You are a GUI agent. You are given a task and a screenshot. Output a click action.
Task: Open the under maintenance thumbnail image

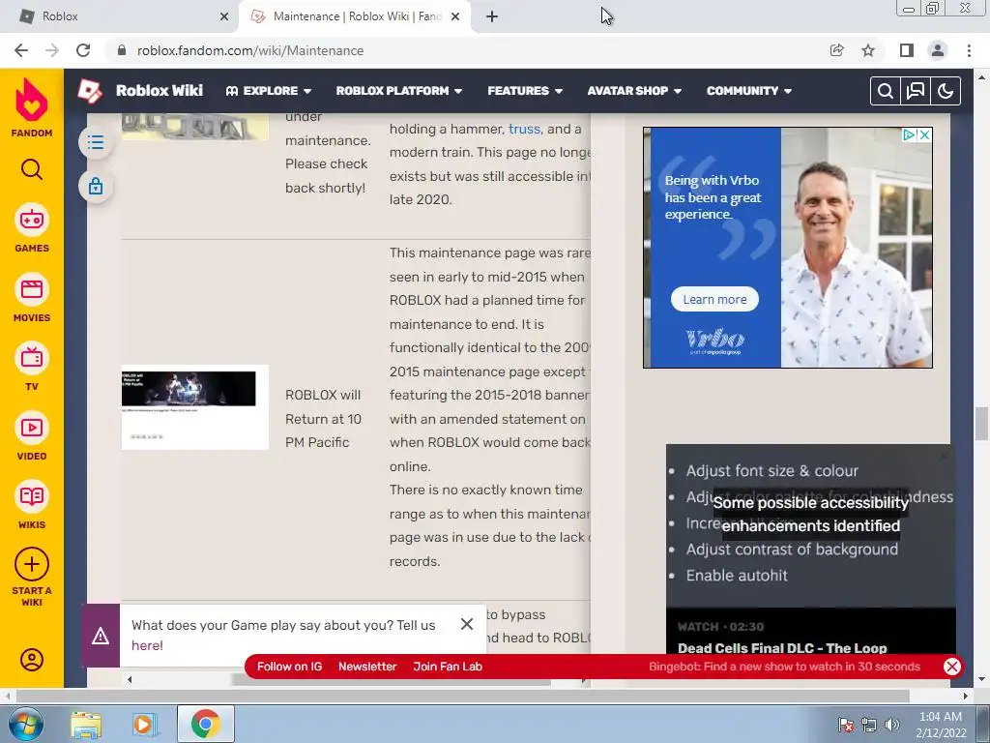tap(195, 127)
